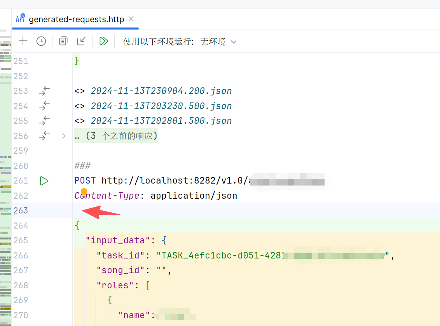The width and height of the screenshot is (440, 326).
Task: Click the import/convert arrow icon in toolbar
Action: tap(81, 41)
